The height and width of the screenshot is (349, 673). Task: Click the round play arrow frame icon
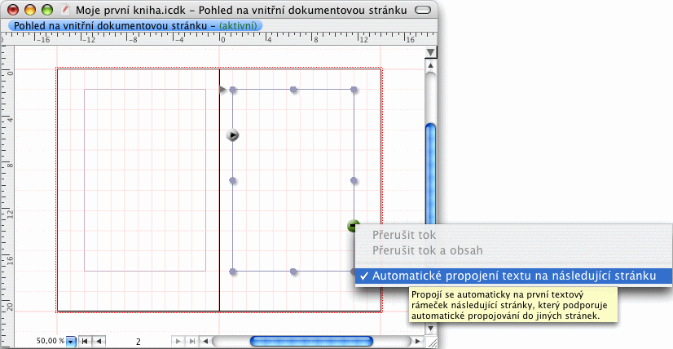coord(233,135)
